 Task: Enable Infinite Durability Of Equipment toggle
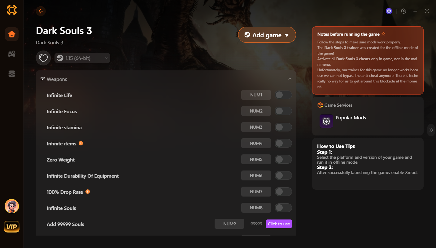pos(283,176)
